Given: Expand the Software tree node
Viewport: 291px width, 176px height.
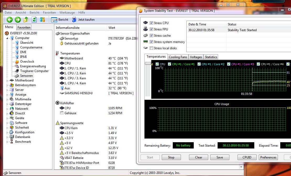Looking at the screenshot, I should click(x=7, y=123).
